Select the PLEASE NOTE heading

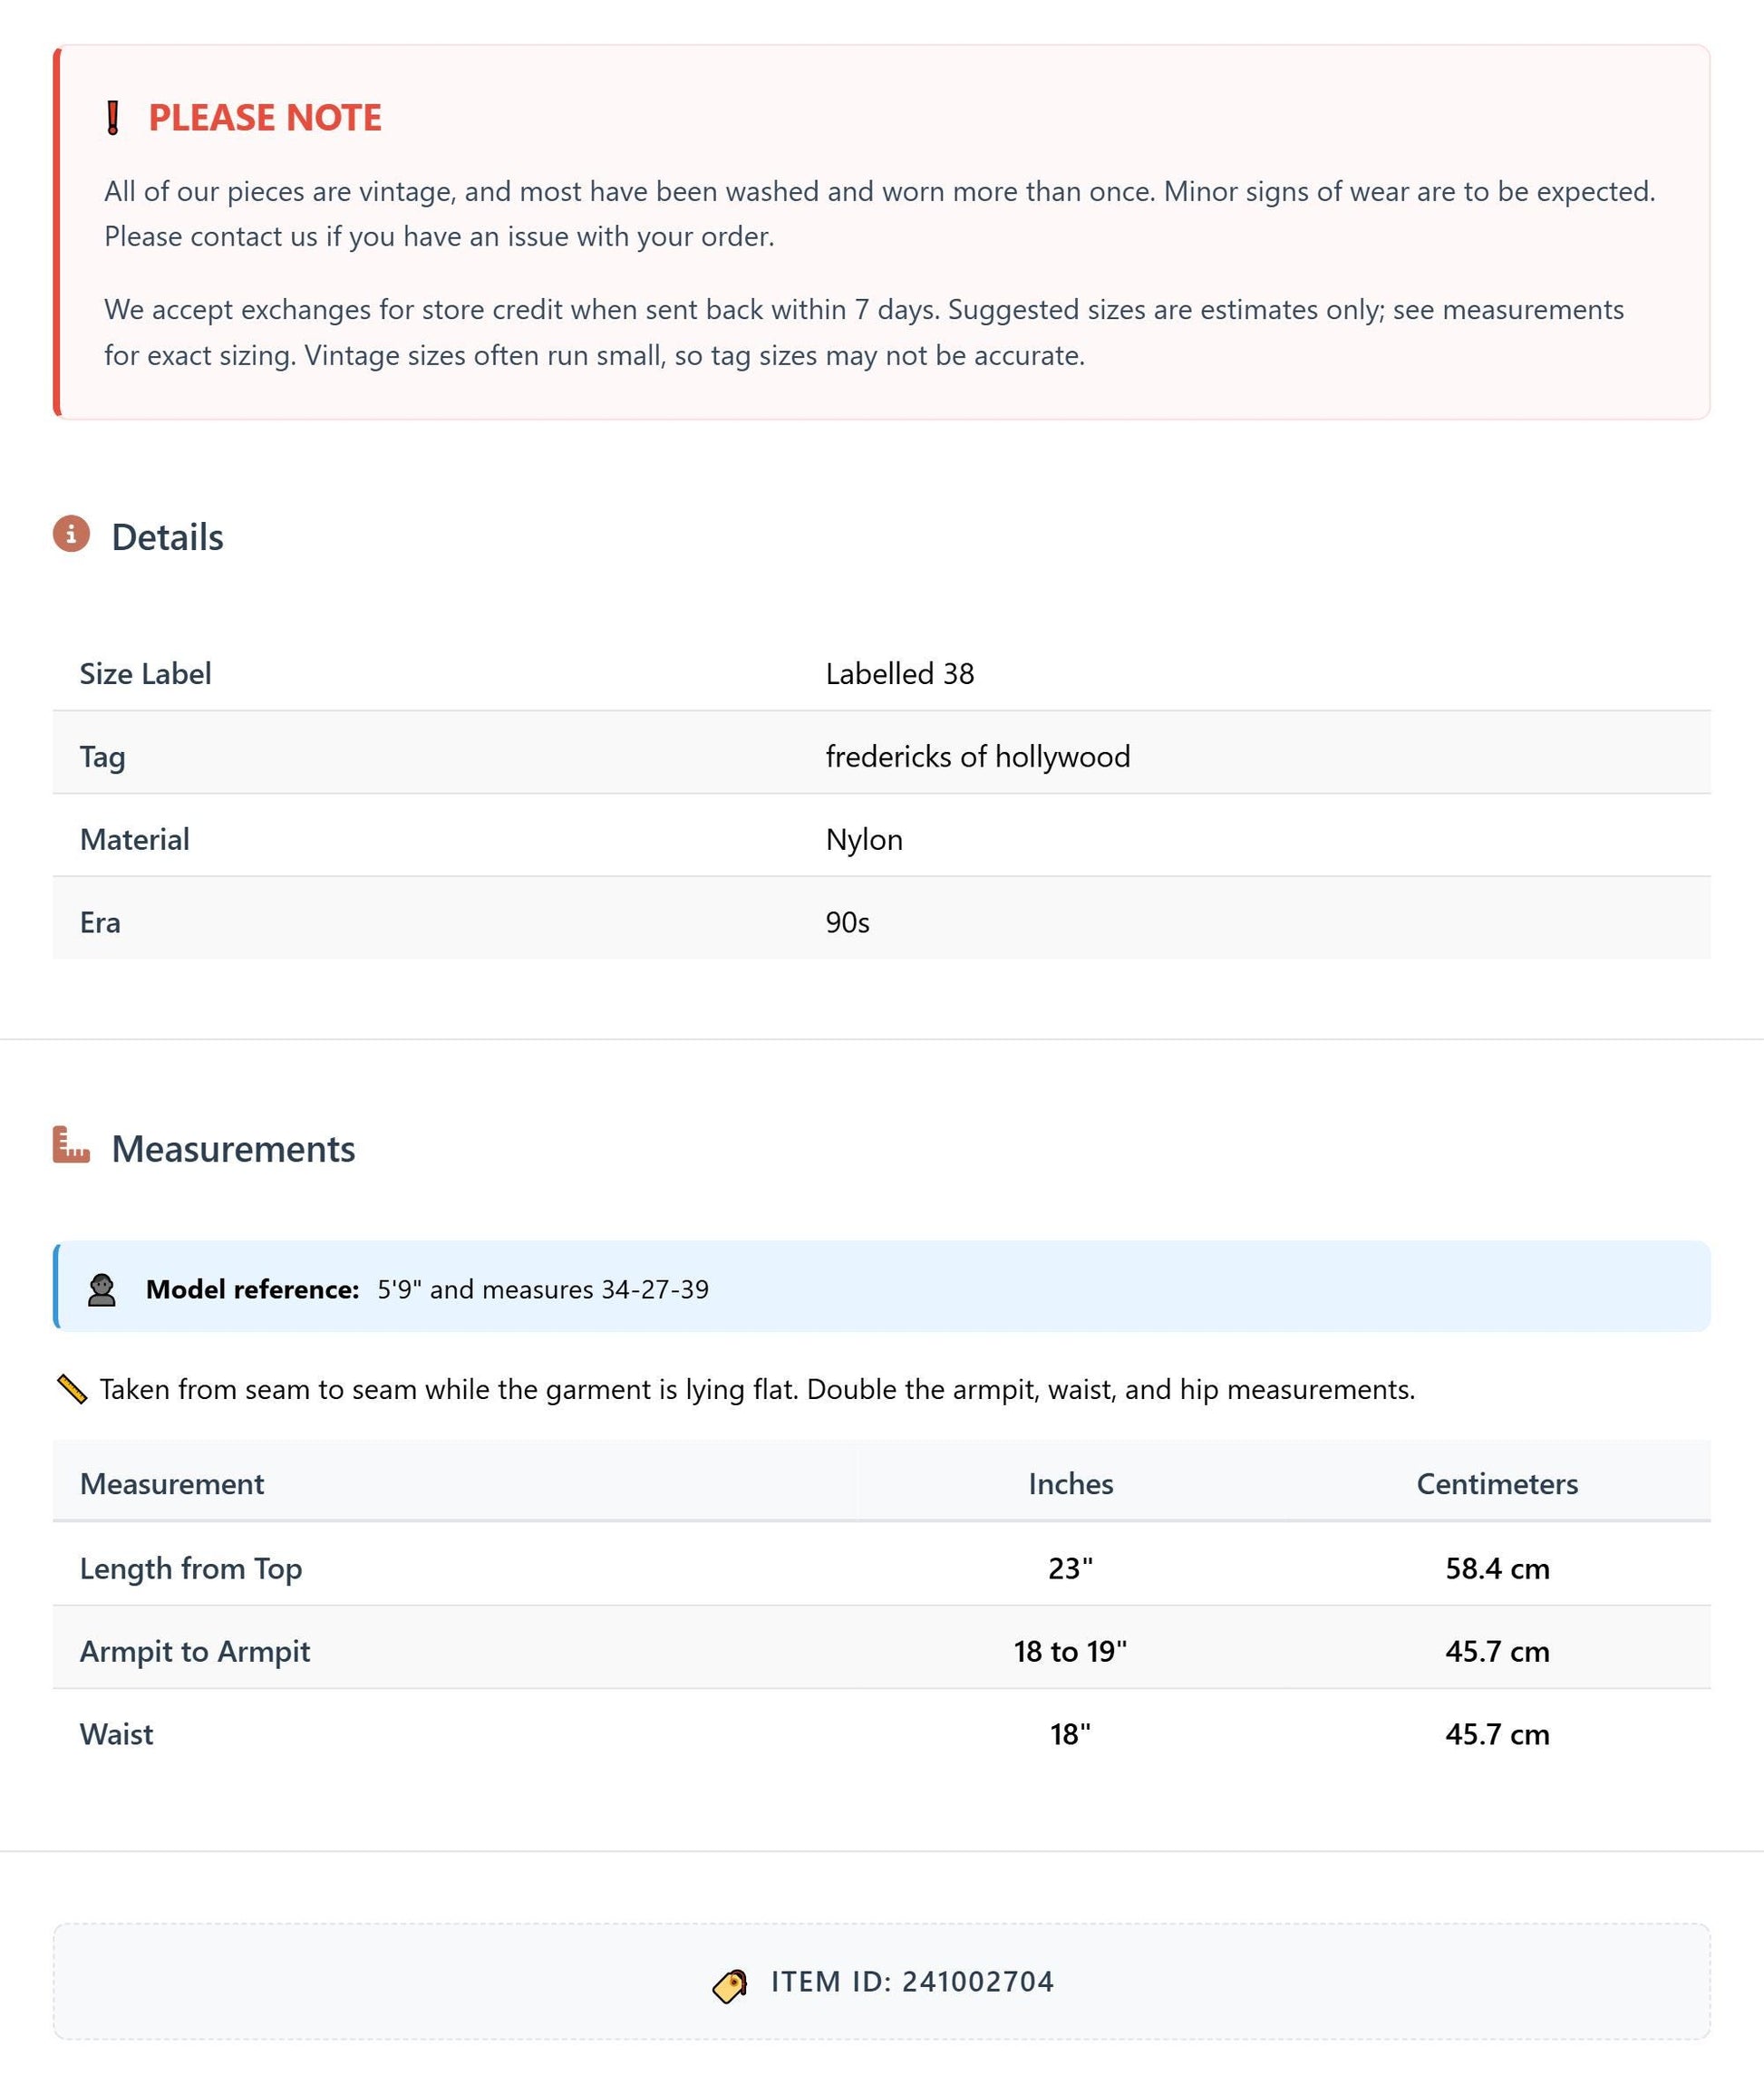tap(265, 118)
